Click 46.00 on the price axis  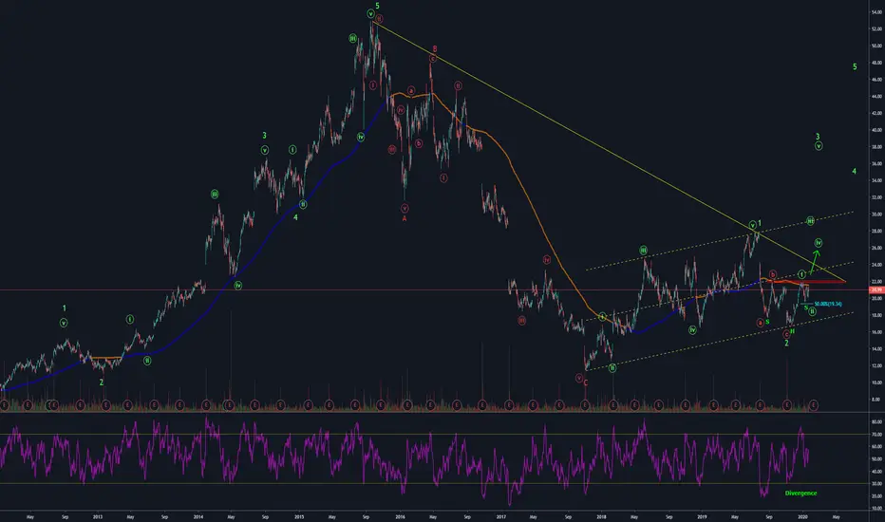click(x=876, y=80)
